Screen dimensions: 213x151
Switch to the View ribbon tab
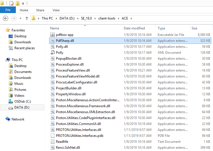(56, 10)
